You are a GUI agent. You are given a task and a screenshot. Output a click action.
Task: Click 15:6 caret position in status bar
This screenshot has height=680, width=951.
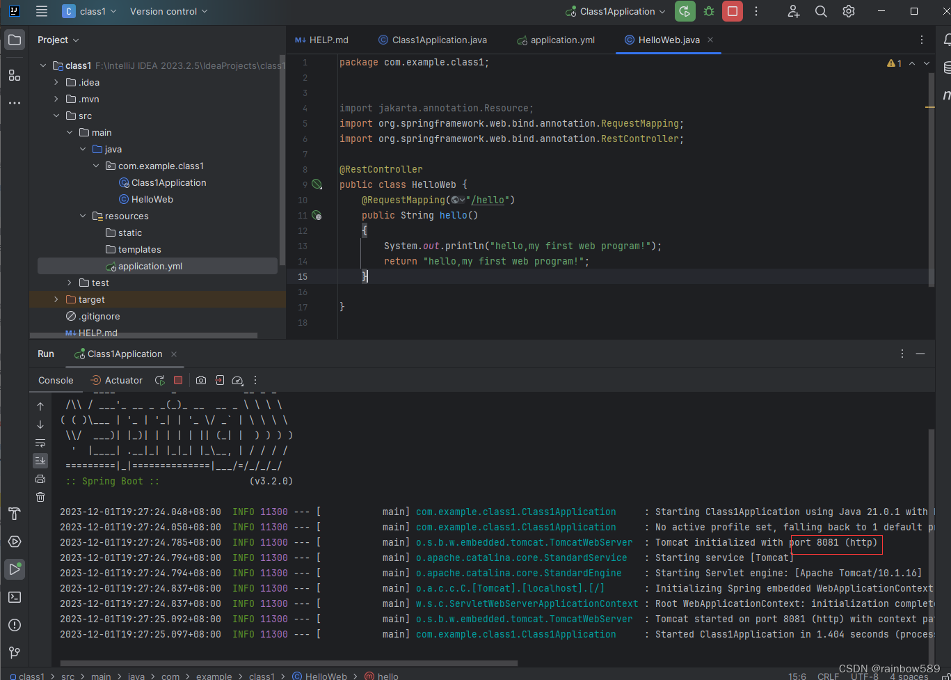tap(797, 676)
